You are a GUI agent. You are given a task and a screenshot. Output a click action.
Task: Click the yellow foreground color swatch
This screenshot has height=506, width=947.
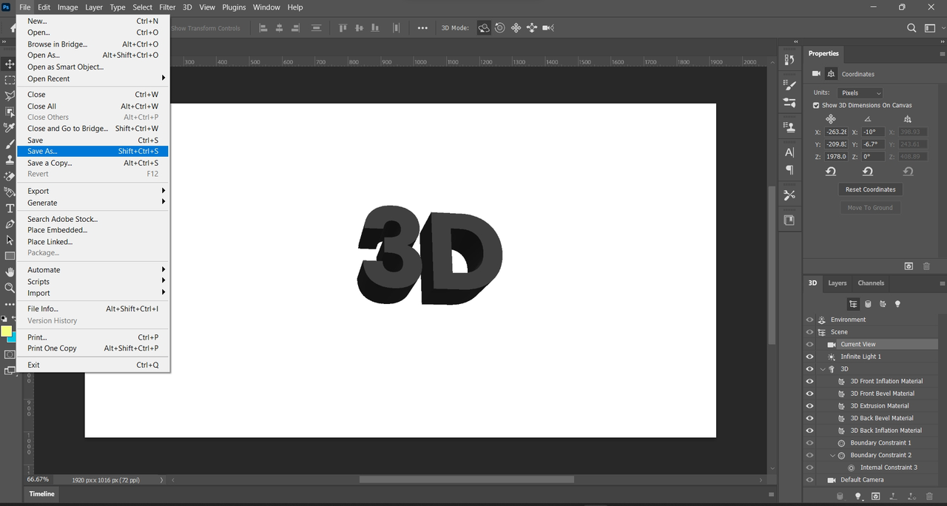[6, 331]
